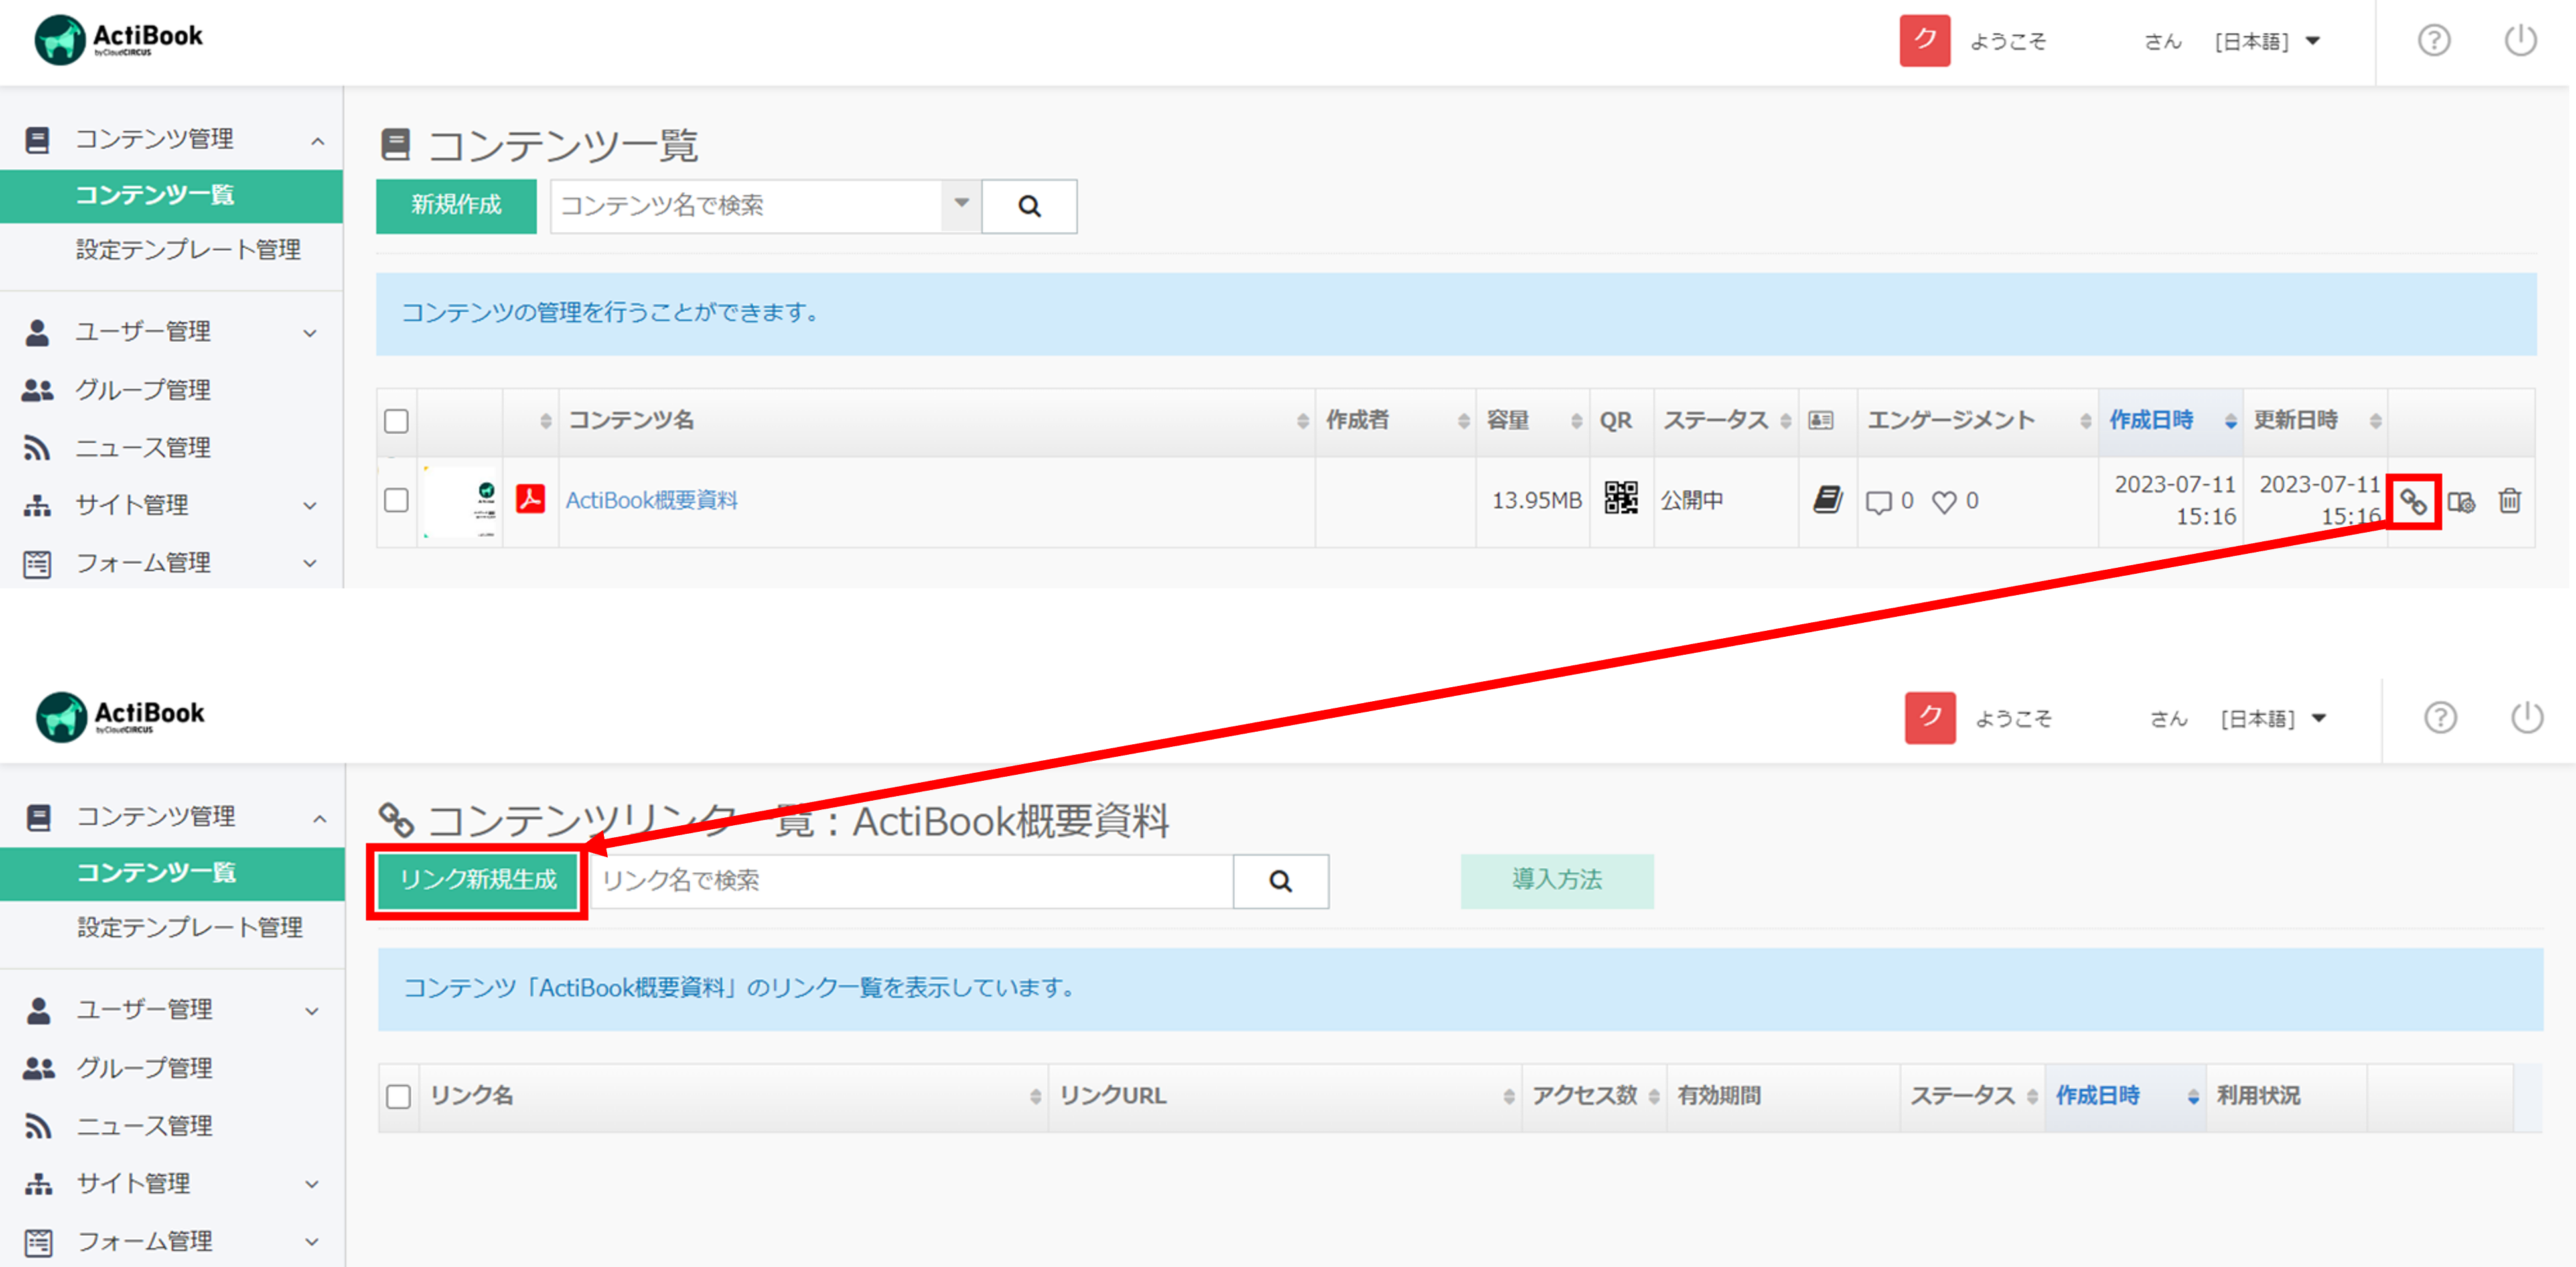Image resolution: width=2576 pixels, height=1267 pixels.
Task: Open the settings icon beside the trash icon
Action: [x=2461, y=501]
